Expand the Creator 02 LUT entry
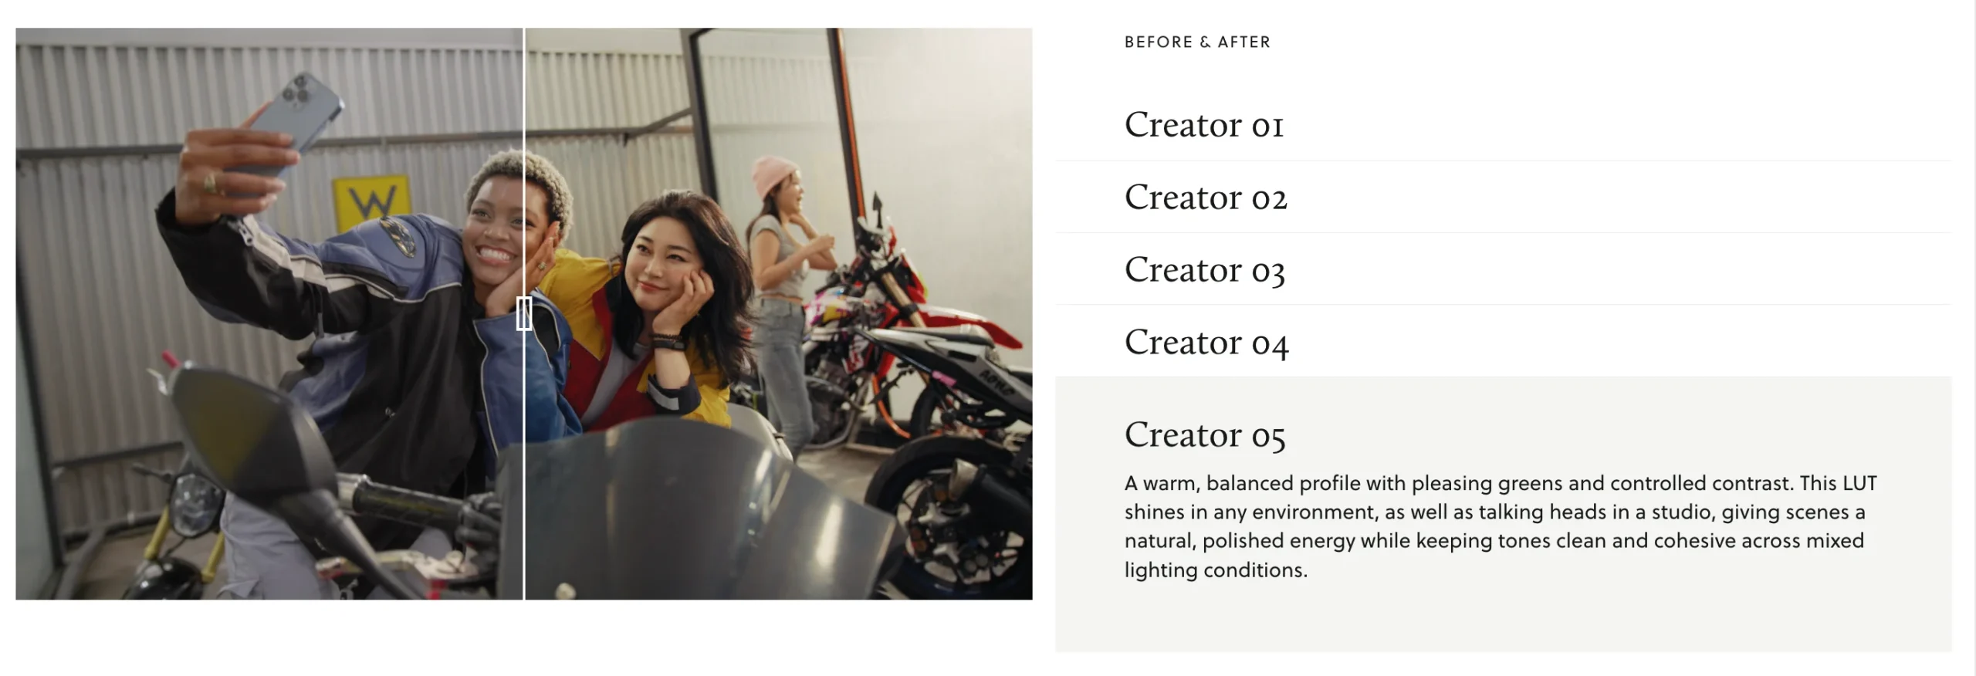Image resolution: width=1976 pixels, height=676 pixels. coord(1502,198)
